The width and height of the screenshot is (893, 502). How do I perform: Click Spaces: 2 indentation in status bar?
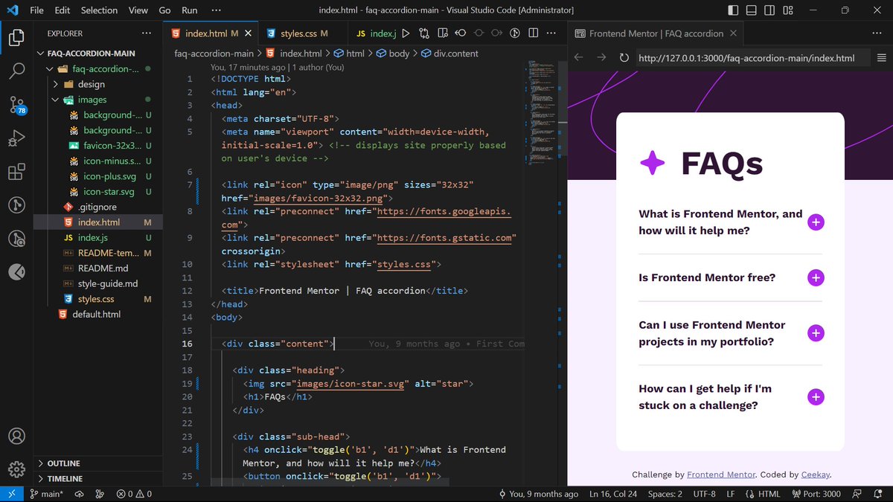coord(665,494)
